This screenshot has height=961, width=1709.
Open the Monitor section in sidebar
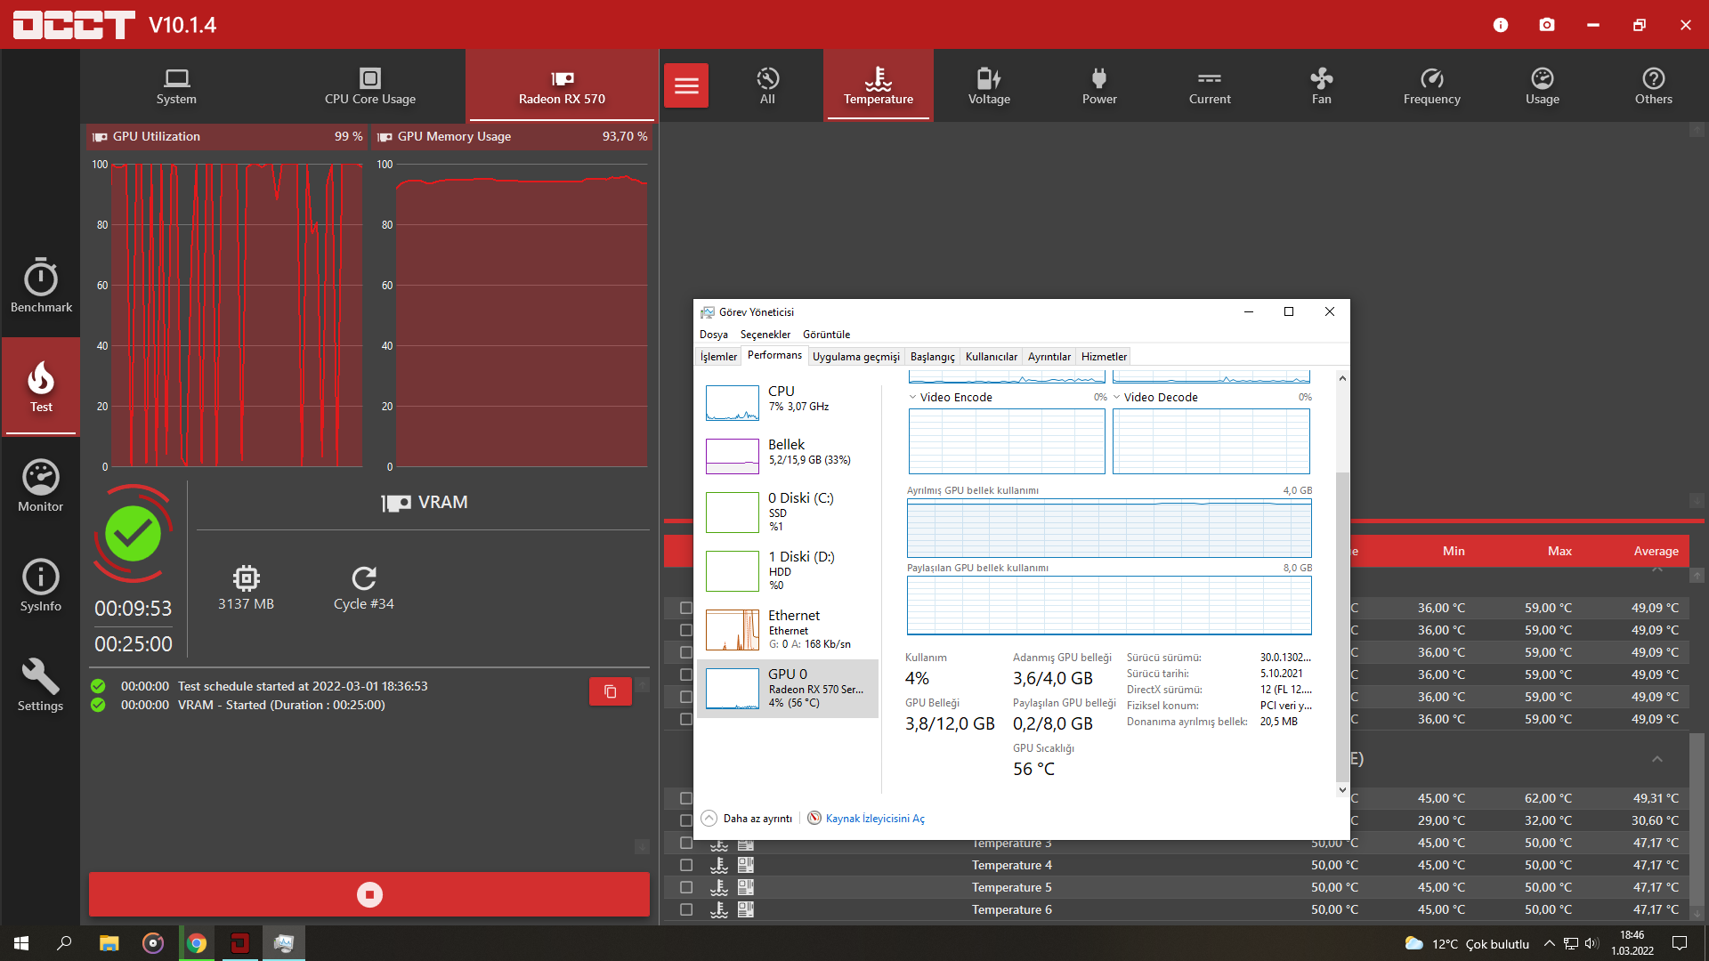click(41, 486)
